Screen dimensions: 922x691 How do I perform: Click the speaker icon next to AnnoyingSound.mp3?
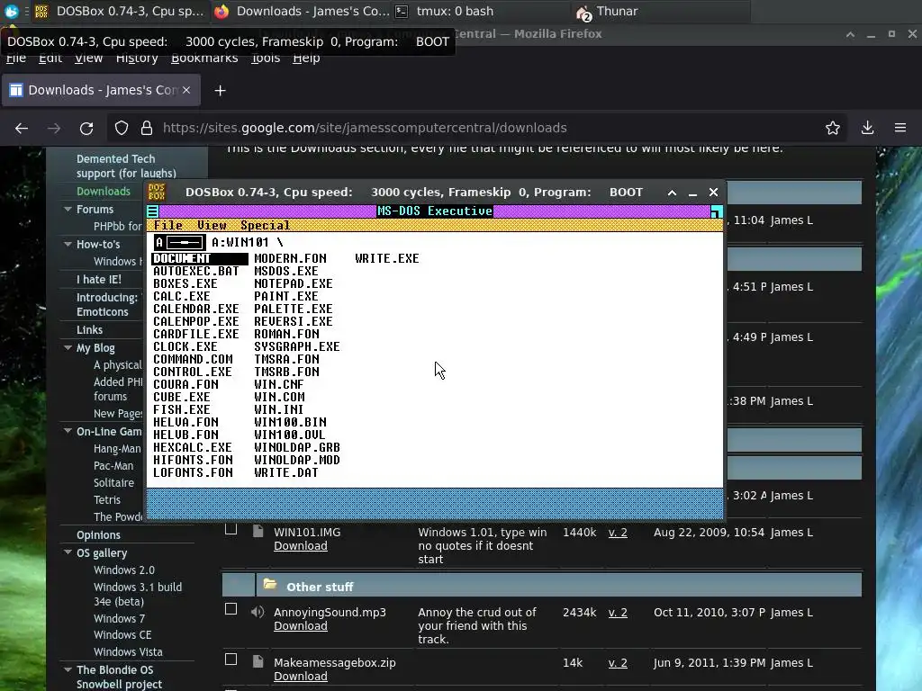pos(258,612)
